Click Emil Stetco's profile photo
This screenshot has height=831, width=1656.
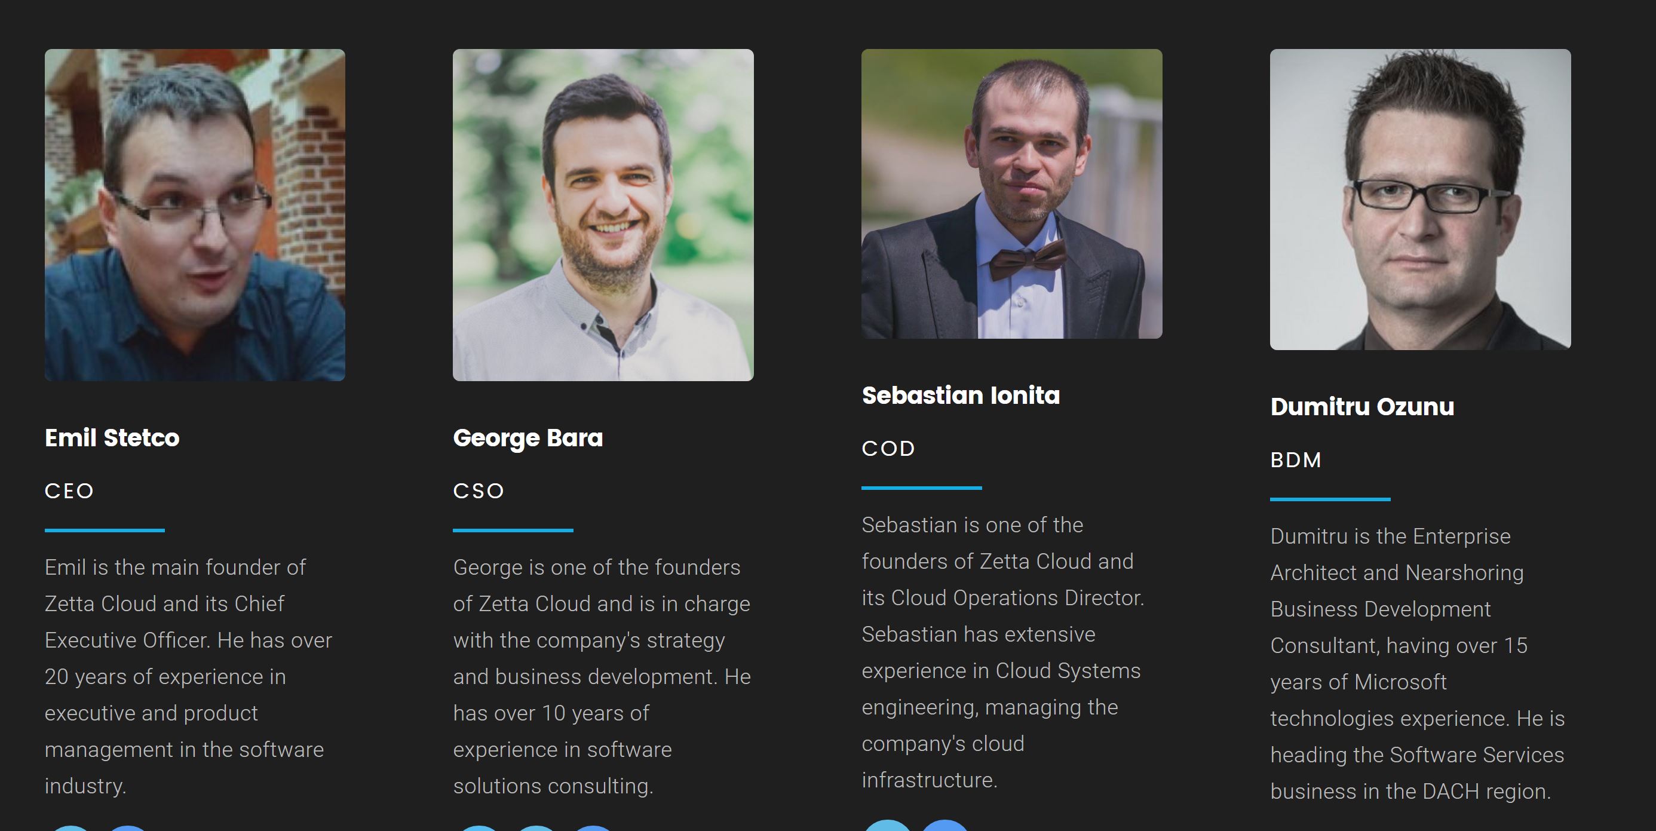pos(195,214)
